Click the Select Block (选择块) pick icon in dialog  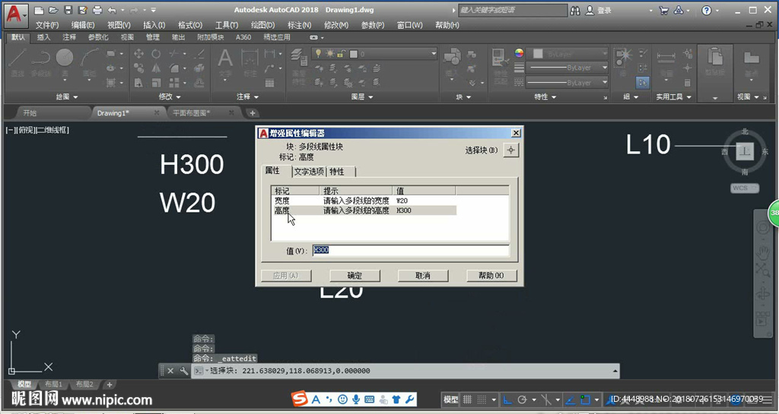510,150
